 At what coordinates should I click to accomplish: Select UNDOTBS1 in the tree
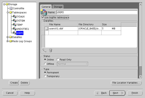pos(22,29)
